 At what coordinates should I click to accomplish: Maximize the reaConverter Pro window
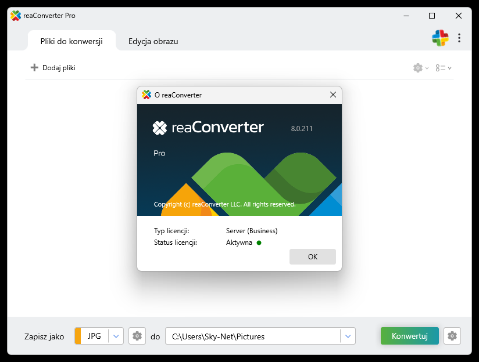[432, 16]
